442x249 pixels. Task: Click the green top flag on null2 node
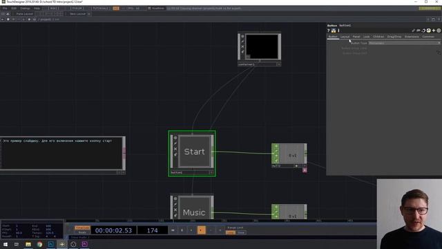point(276,146)
